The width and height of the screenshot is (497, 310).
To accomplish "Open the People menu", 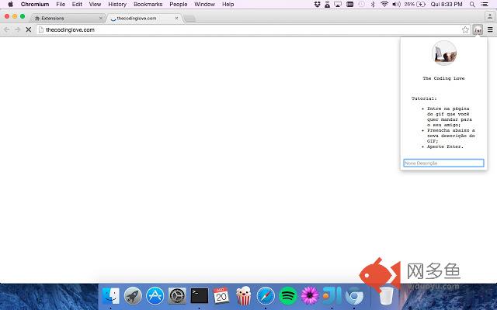I will tap(179, 4).
